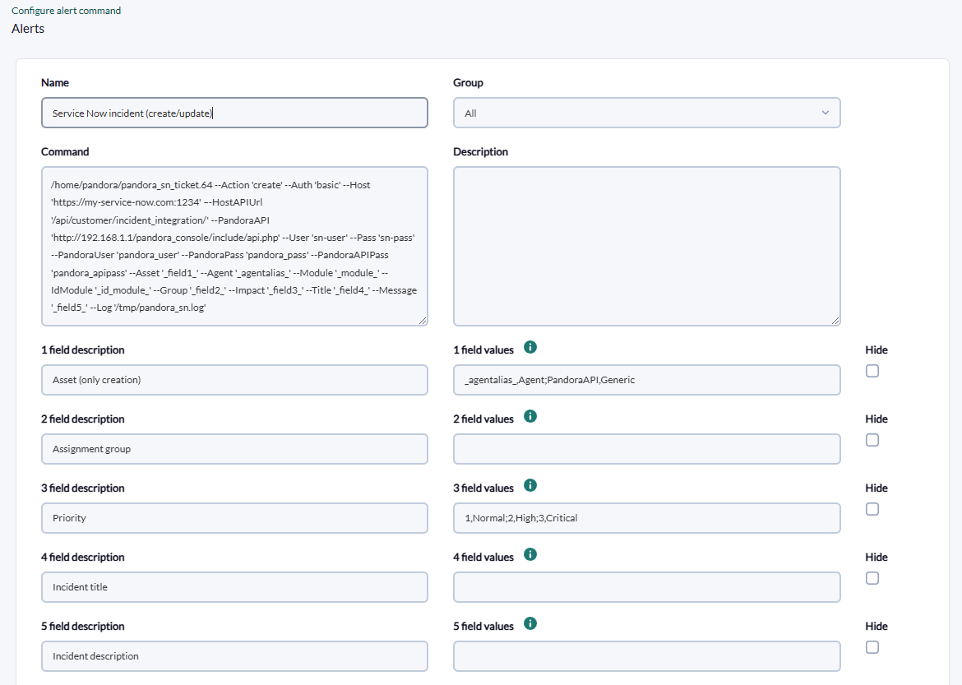Viewport: 962px width, 685px height.
Task: Click the empty 5 field values input
Action: click(x=646, y=656)
